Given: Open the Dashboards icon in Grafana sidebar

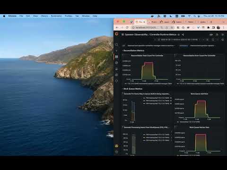Looking at the screenshot, I should click(x=117, y=57).
